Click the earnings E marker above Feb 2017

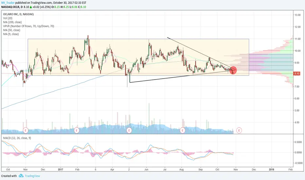tap(77, 130)
